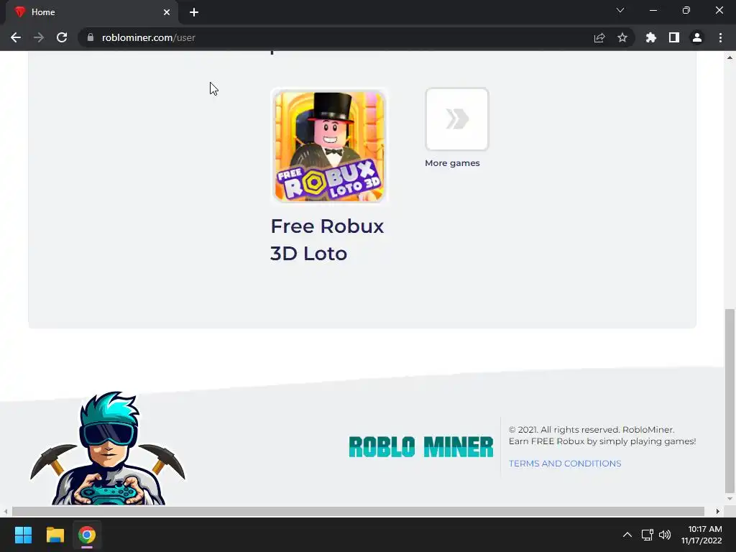
Task: Open Chrome extensions puzzle menu
Action: (x=651, y=37)
